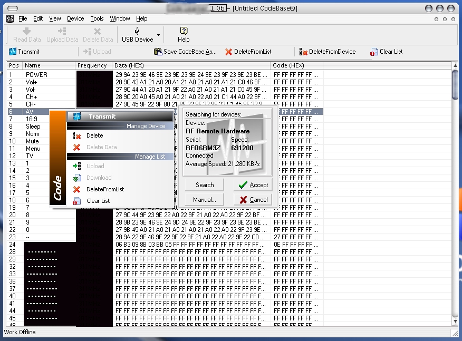This screenshot has width=462, height=341.
Task: Open the Manual... device setup button
Action: pos(204,200)
